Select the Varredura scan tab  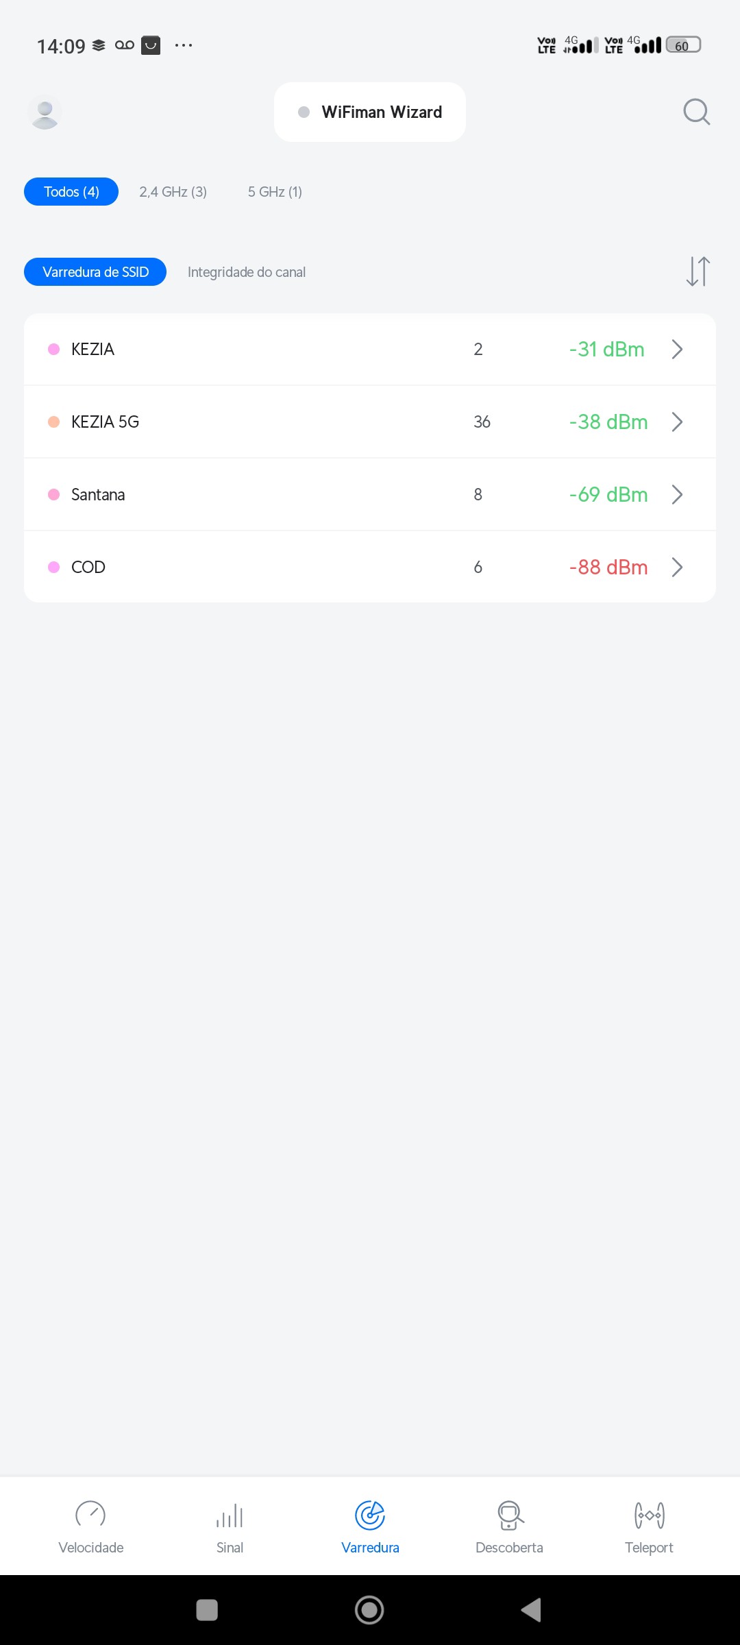coord(370,1527)
